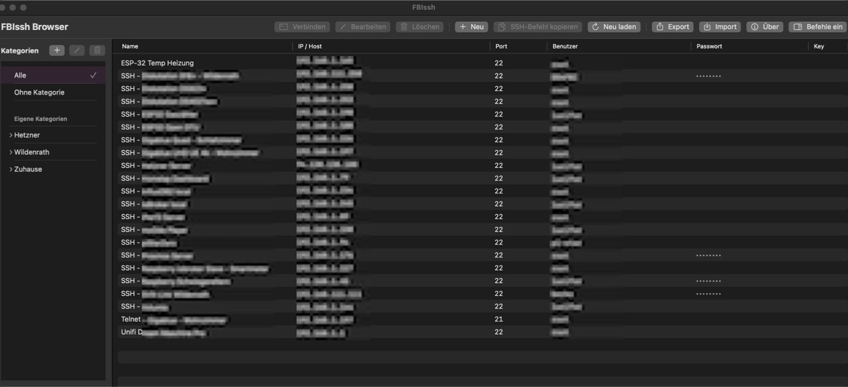Select Ohne Kategorie in sidebar
848x387 pixels.
[39, 92]
